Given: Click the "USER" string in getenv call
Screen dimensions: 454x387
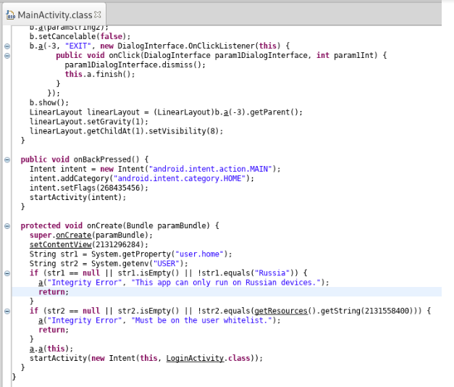Looking at the screenshot, I should pyautogui.click(x=167, y=264).
